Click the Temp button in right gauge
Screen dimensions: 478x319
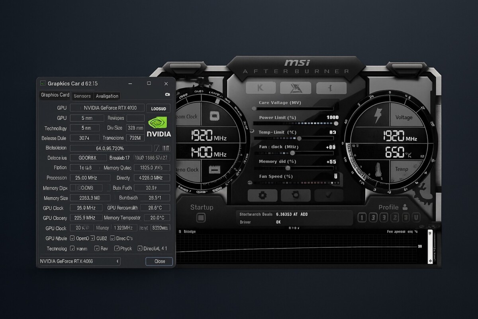point(402,169)
